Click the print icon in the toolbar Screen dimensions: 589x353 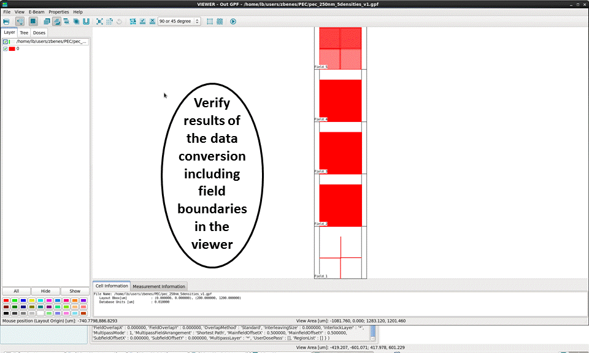[x=6, y=21]
